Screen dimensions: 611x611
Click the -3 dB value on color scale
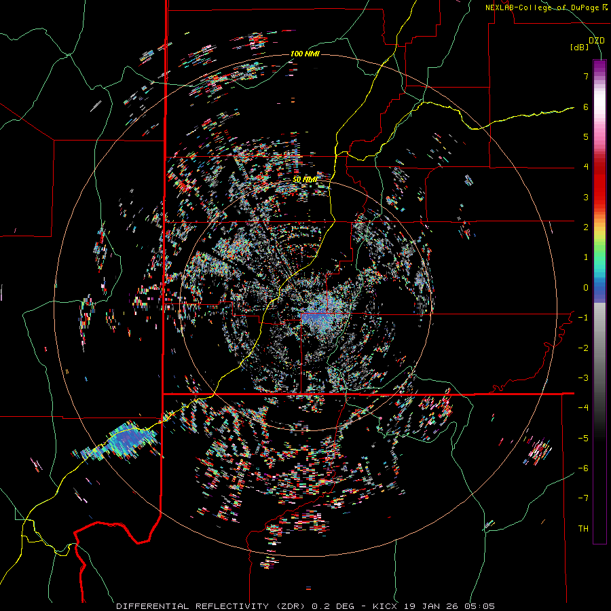[583, 378]
